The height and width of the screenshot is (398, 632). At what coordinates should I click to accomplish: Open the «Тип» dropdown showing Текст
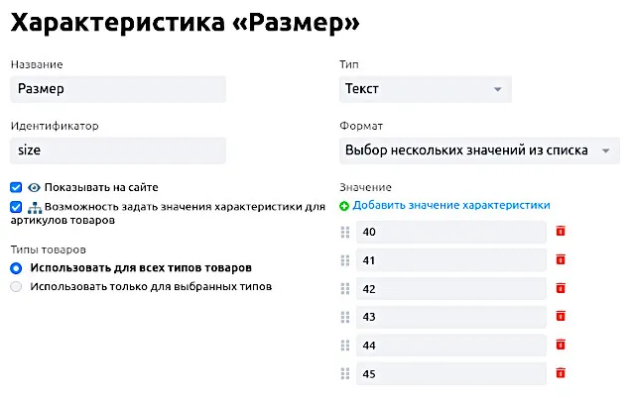pos(425,90)
